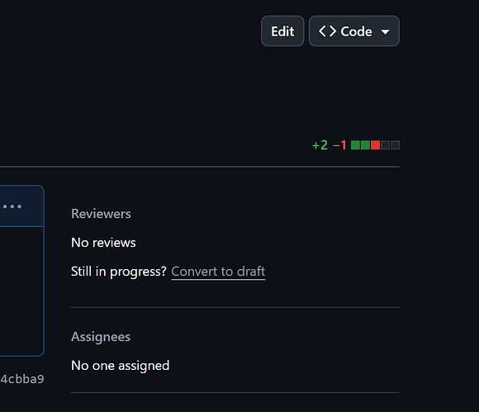Image resolution: width=479 pixels, height=412 pixels.
Task: Open the Code menu by its label
Action: (356, 31)
